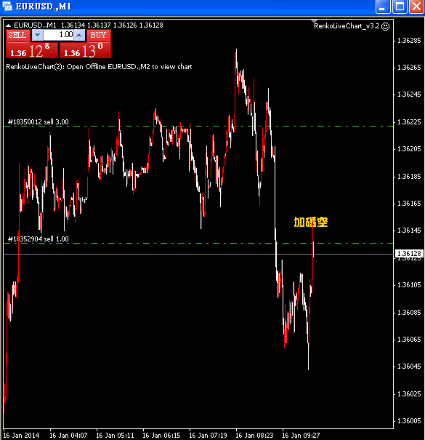This screenshot has height=440, width=425.
Task: Click the chart shift triangle marker
Action: [x=314, y=21]
